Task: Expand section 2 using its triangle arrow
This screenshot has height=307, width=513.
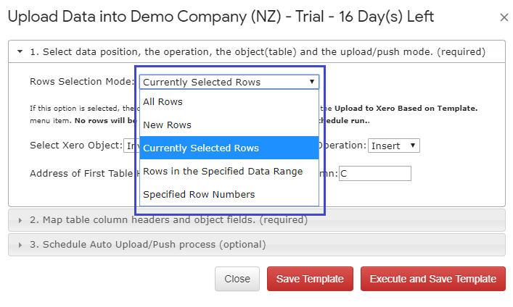Action: pos(20,220)
